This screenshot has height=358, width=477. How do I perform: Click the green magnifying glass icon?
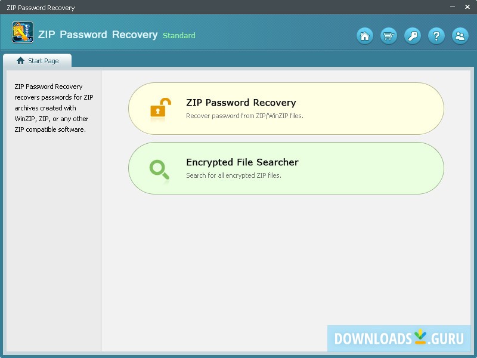tap(159, 169)
